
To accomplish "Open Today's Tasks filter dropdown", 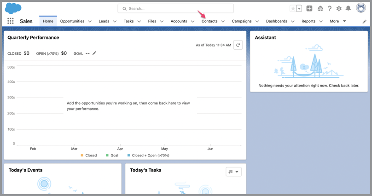I will click(x=233, y=172).
